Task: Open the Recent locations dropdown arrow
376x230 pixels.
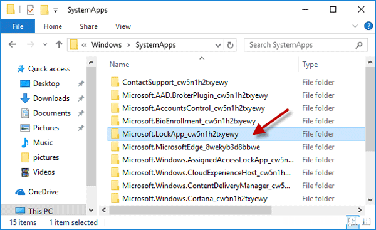Action: 45,44
